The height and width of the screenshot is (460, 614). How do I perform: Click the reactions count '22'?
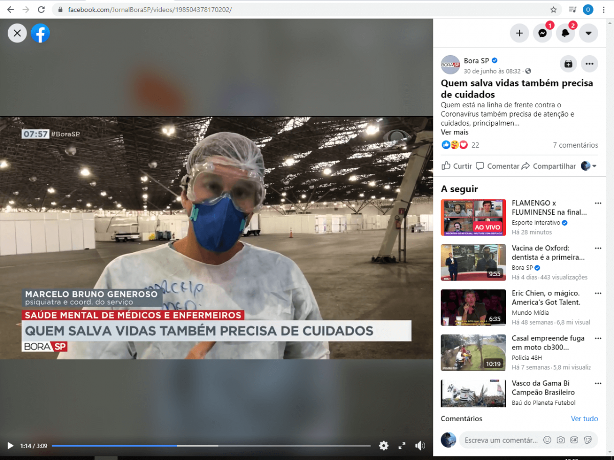tap(475, 145)
